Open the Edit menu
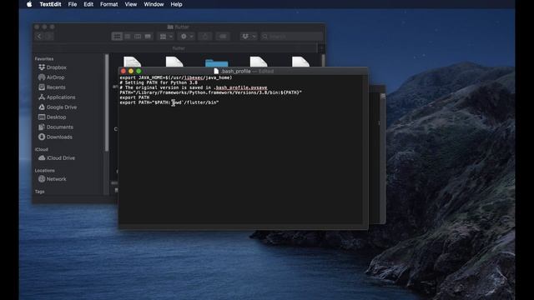 [88, 4]
